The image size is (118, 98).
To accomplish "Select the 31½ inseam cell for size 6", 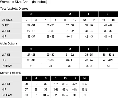I will tap(46, 95).
